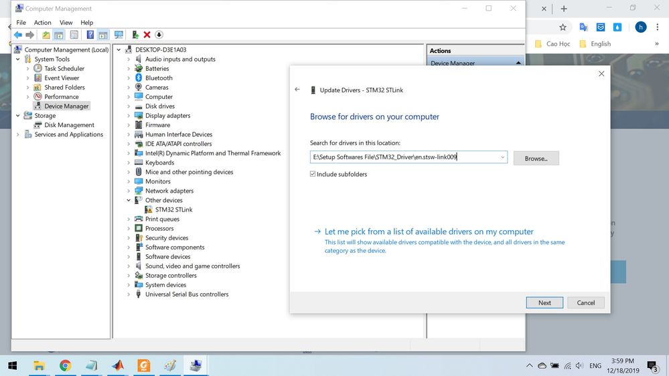Toggle the Include subfolders checkbox
This screenshot has width=669, height=376.
coord(313,174)
